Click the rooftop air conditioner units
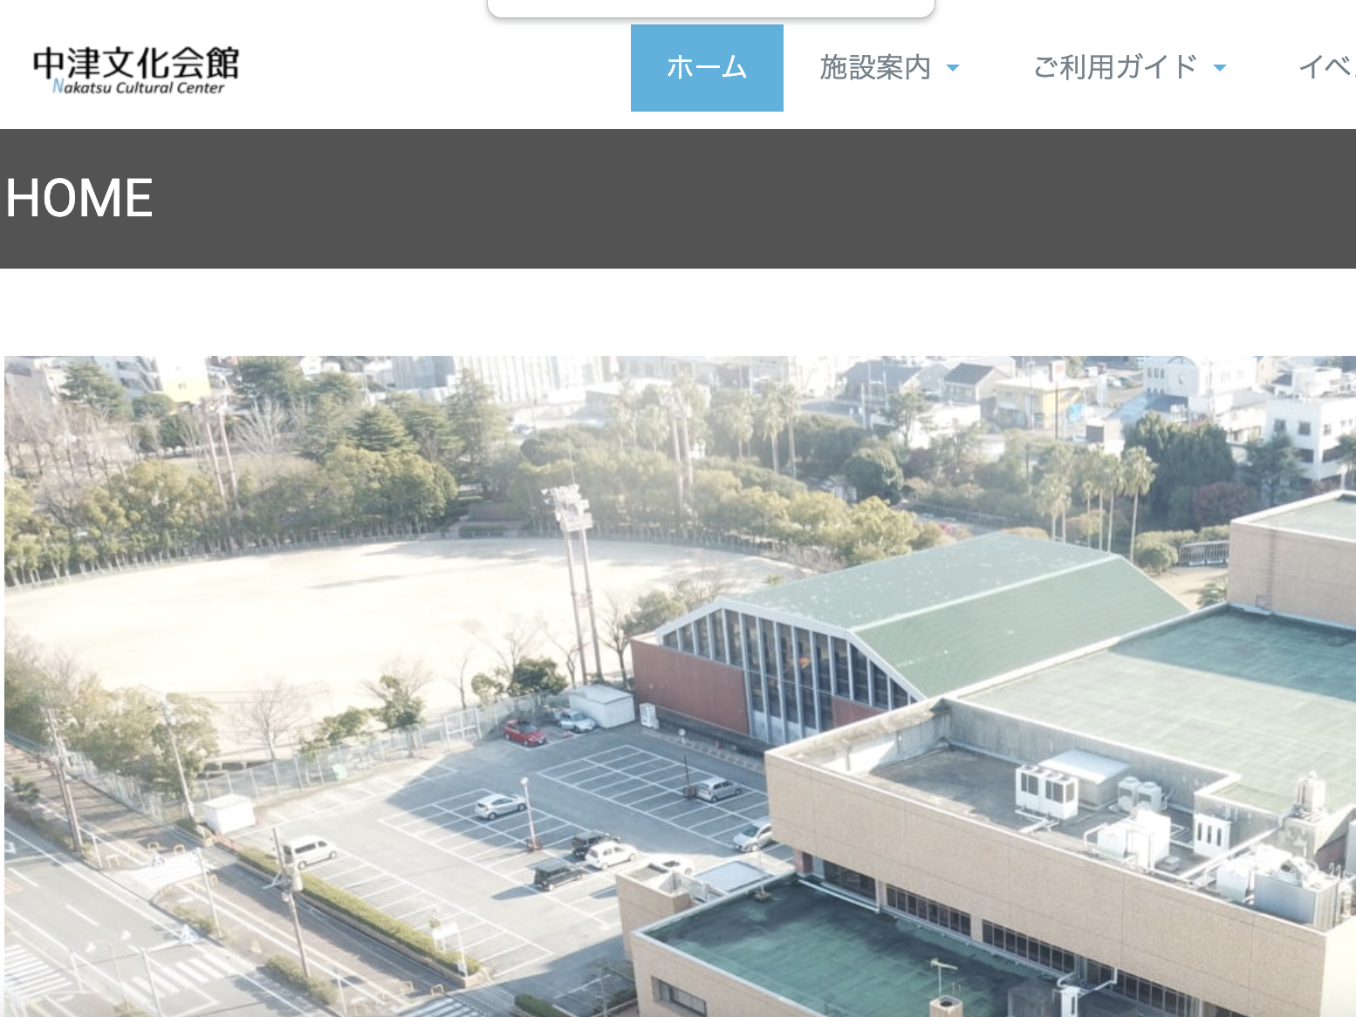The width and height of the screenshot is (1356, 1017). click(x=1047, y=790)
